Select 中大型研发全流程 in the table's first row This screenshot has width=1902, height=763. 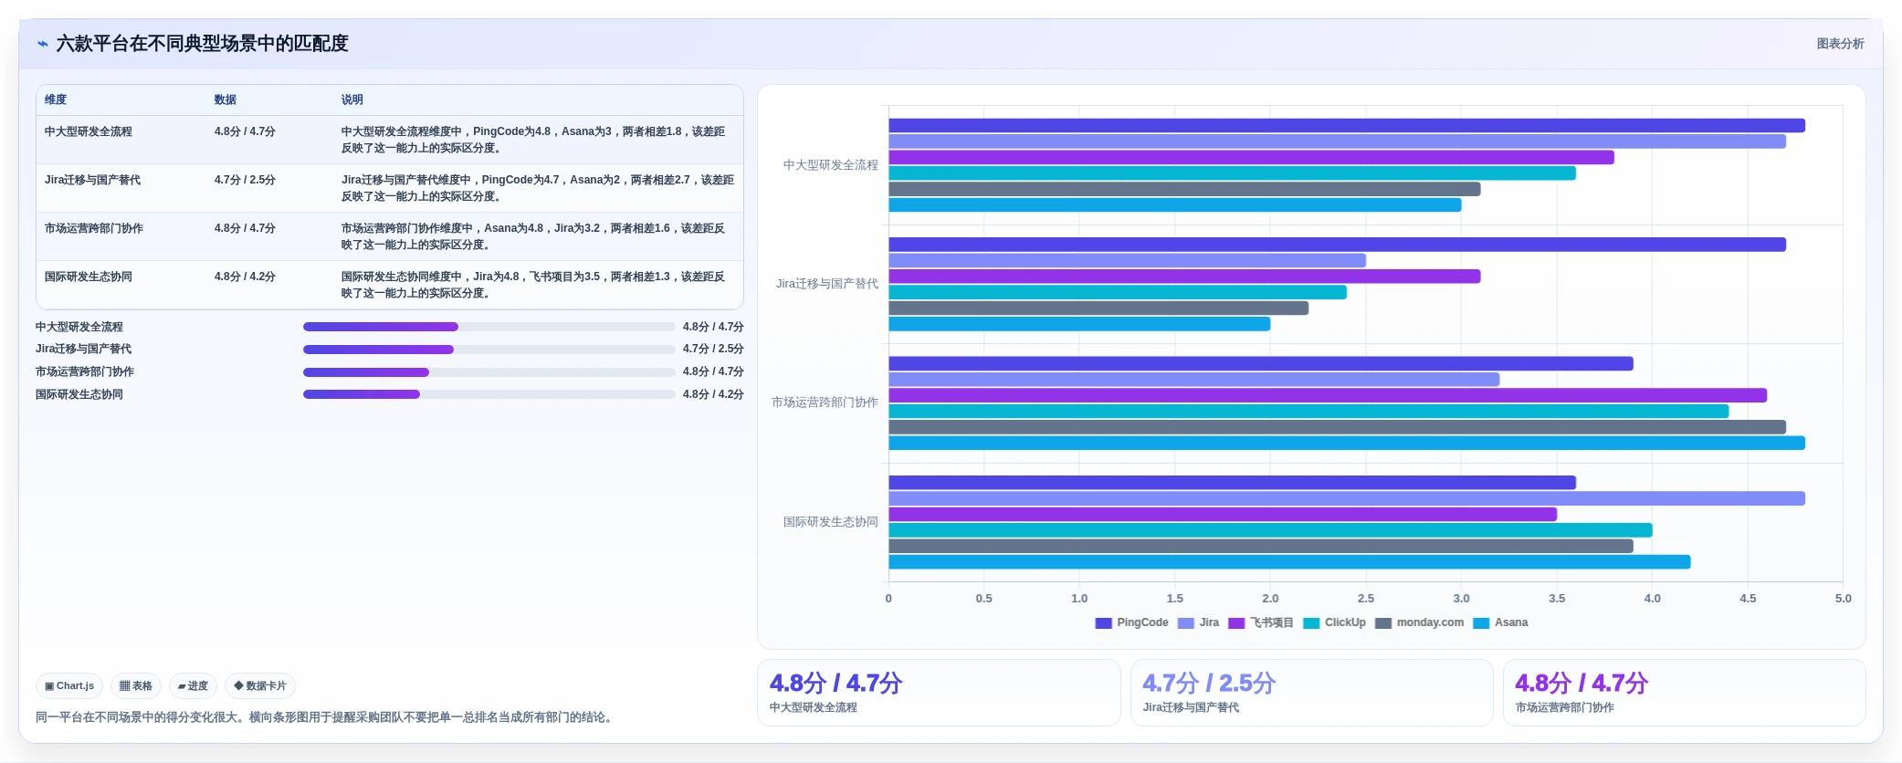pos(89,131)
